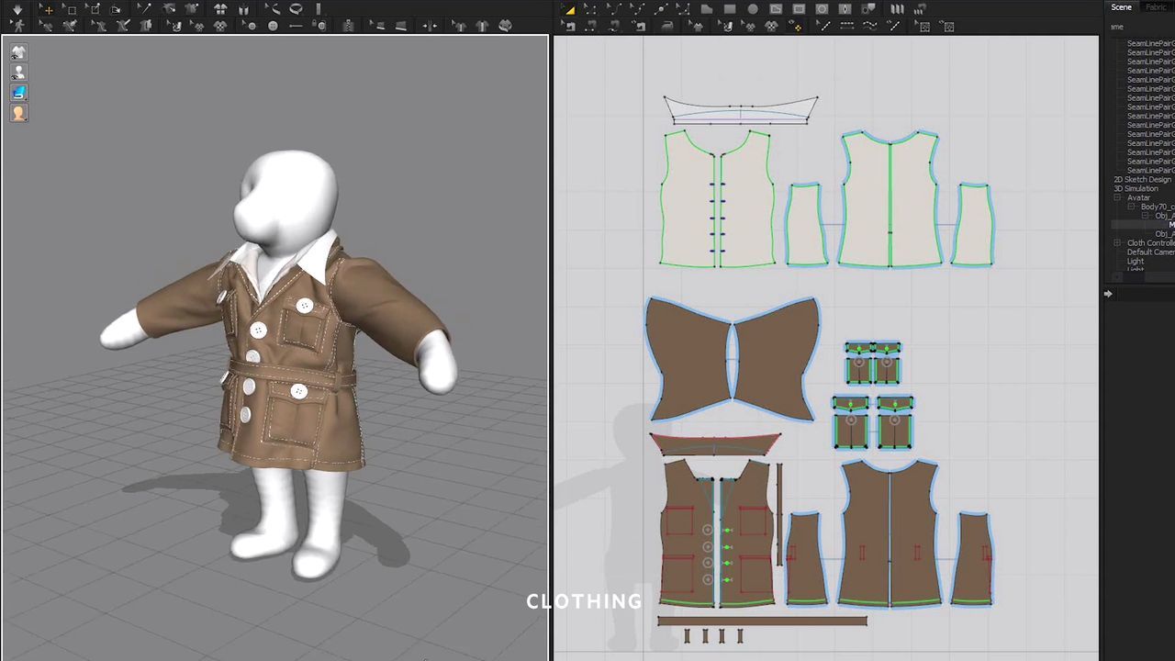Select 2D Sketch Design in scene tree
Viewport: 1175px width, 661px height.
pos(1141,179)
